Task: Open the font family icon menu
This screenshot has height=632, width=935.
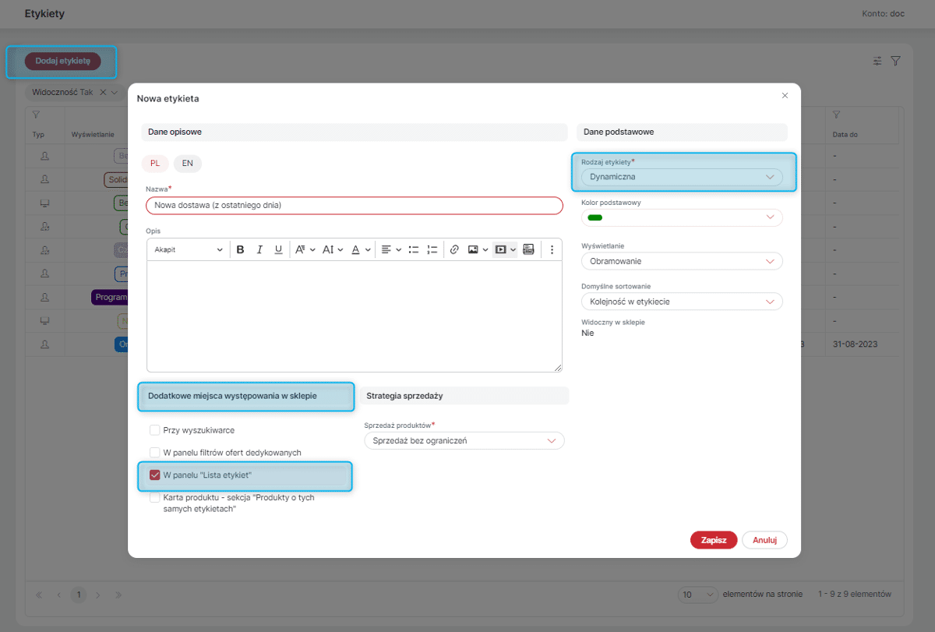Action: (x=305, y=249)
